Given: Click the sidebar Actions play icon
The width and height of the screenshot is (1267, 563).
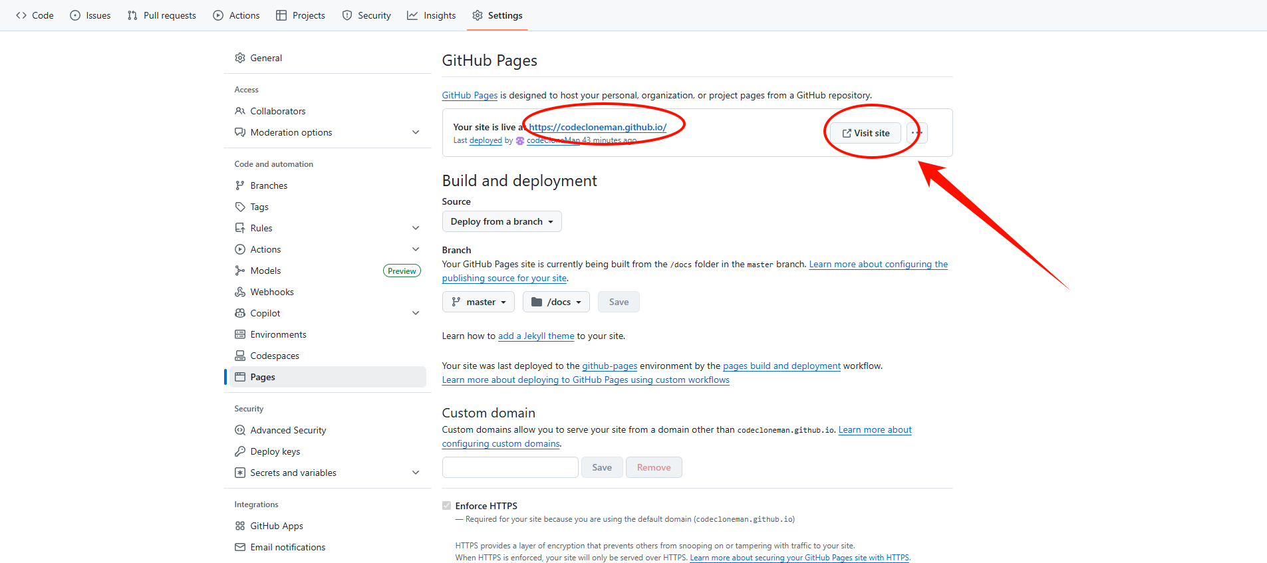Looking at the screenshot, I should tap(240, 249).
